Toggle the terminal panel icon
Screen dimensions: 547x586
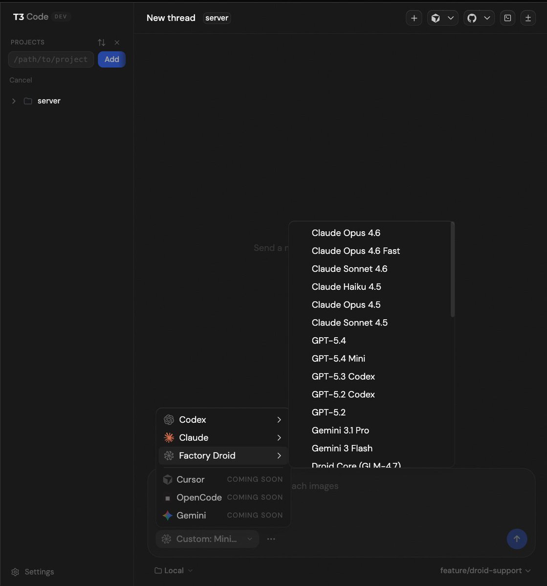(507, 18)
